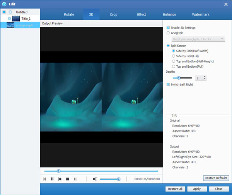Go to the Enhance tab
The image size is (232, 195).
pyautogui.click(x=170, y=15)
